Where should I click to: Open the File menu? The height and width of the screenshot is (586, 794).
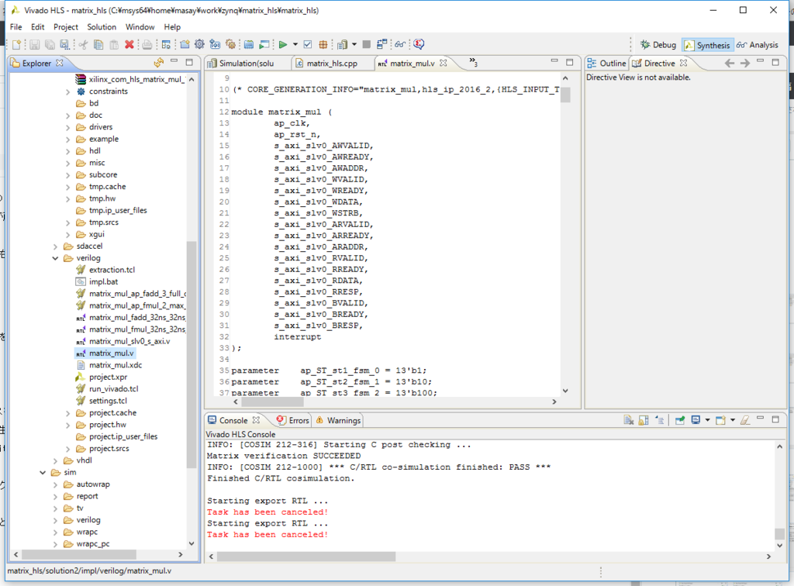[16, 27]
